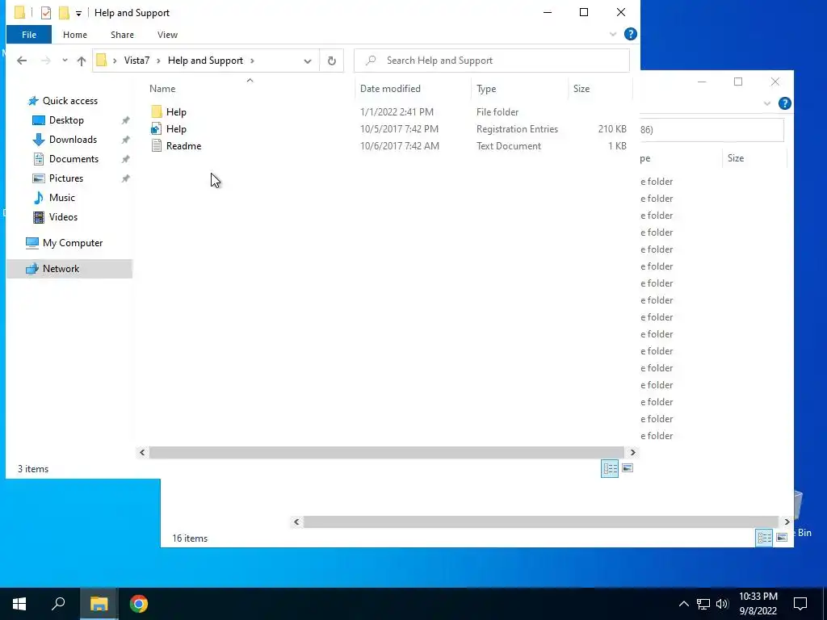Click the pin icon beside Pictures
This screenshot has width=827, height=620.
pos(125,178)
